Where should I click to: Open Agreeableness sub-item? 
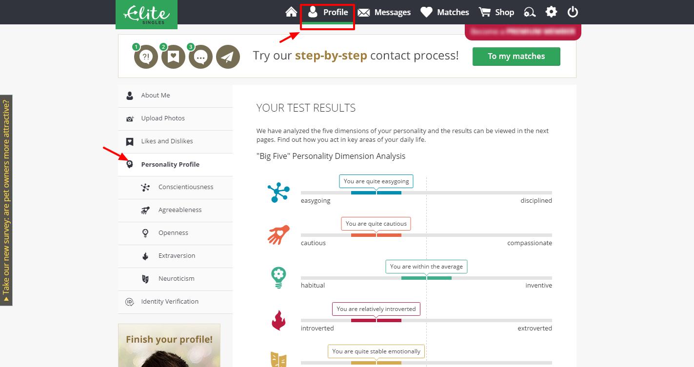[175, 210]
